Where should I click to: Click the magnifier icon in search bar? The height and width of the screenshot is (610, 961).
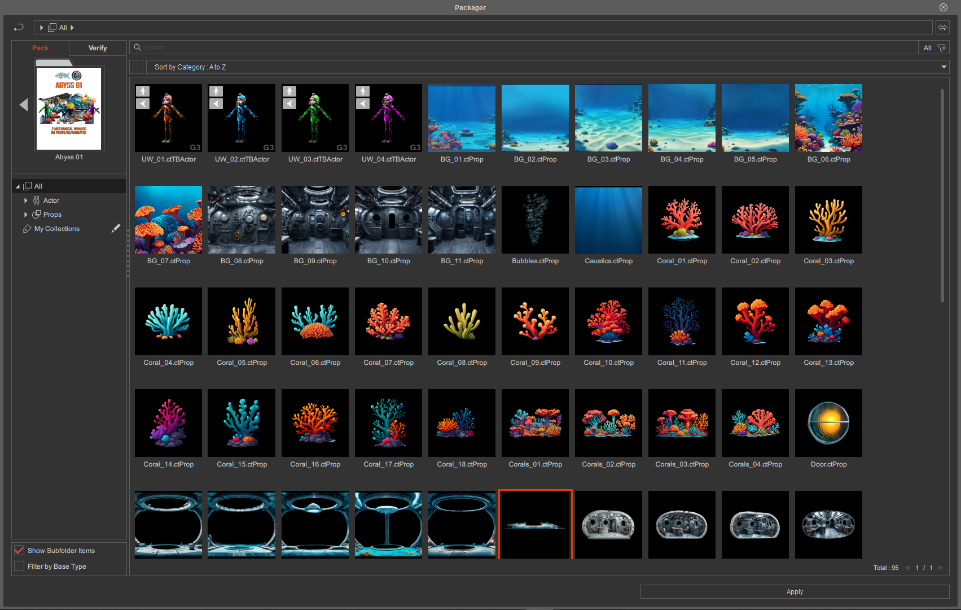point(137,47)
